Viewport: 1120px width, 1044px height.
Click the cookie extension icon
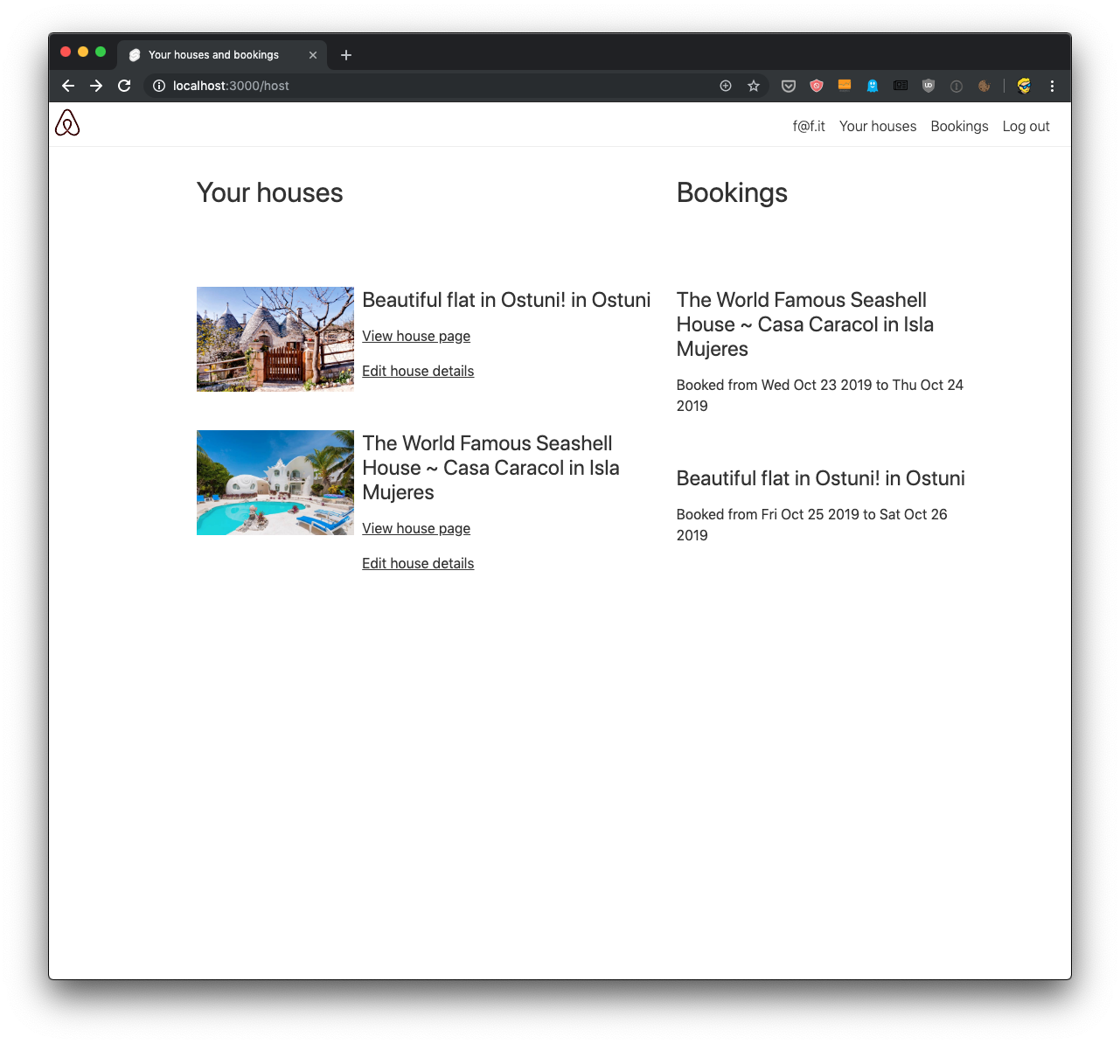(x=984, y=86)
